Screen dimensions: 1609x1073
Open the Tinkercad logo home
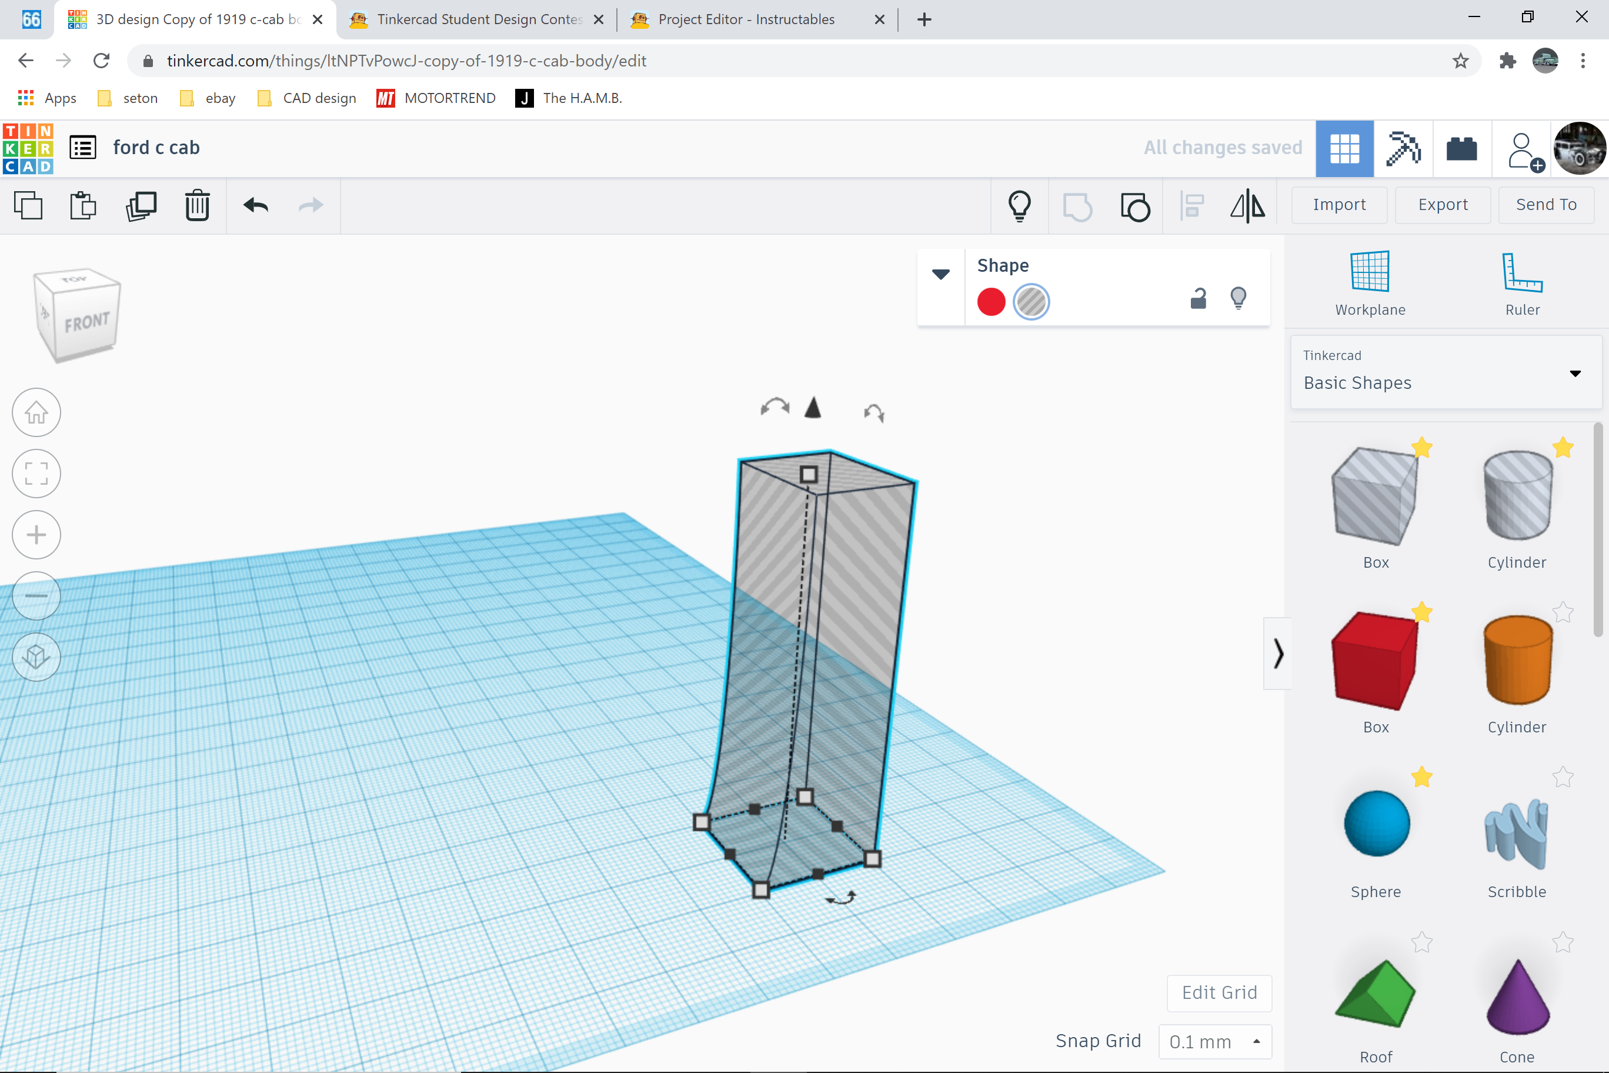click(28, 148)
